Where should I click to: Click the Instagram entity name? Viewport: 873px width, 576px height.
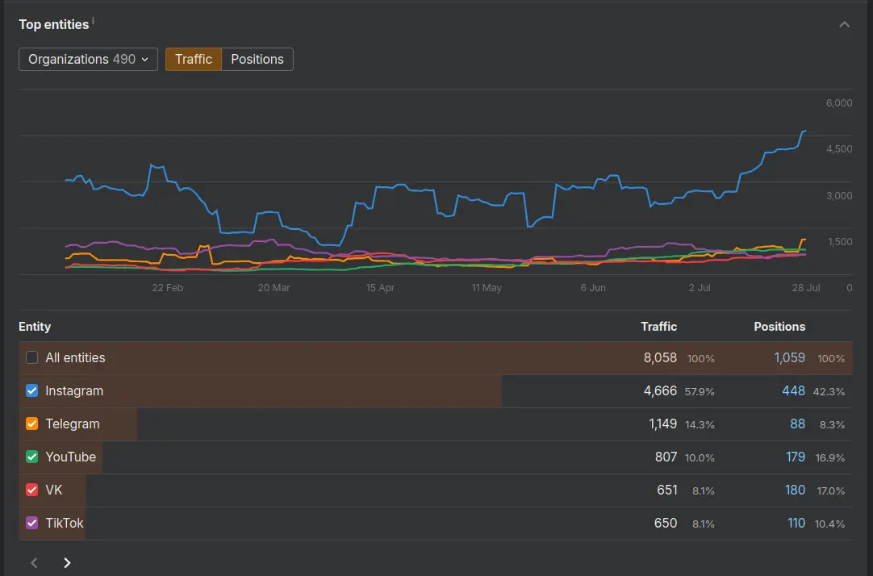tap(74, 390)
